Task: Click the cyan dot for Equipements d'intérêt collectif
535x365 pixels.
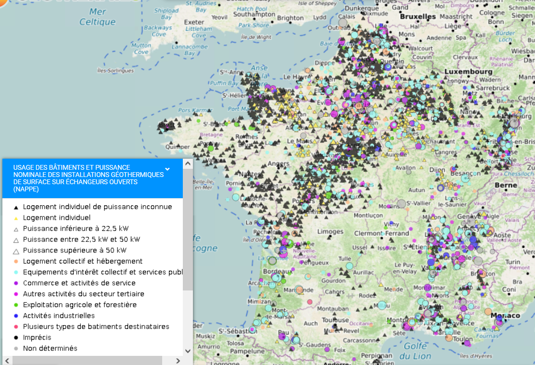Action: point(16,273)
